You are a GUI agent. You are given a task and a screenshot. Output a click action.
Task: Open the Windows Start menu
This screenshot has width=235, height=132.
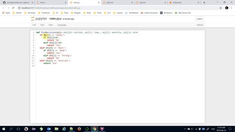(4, 129)
